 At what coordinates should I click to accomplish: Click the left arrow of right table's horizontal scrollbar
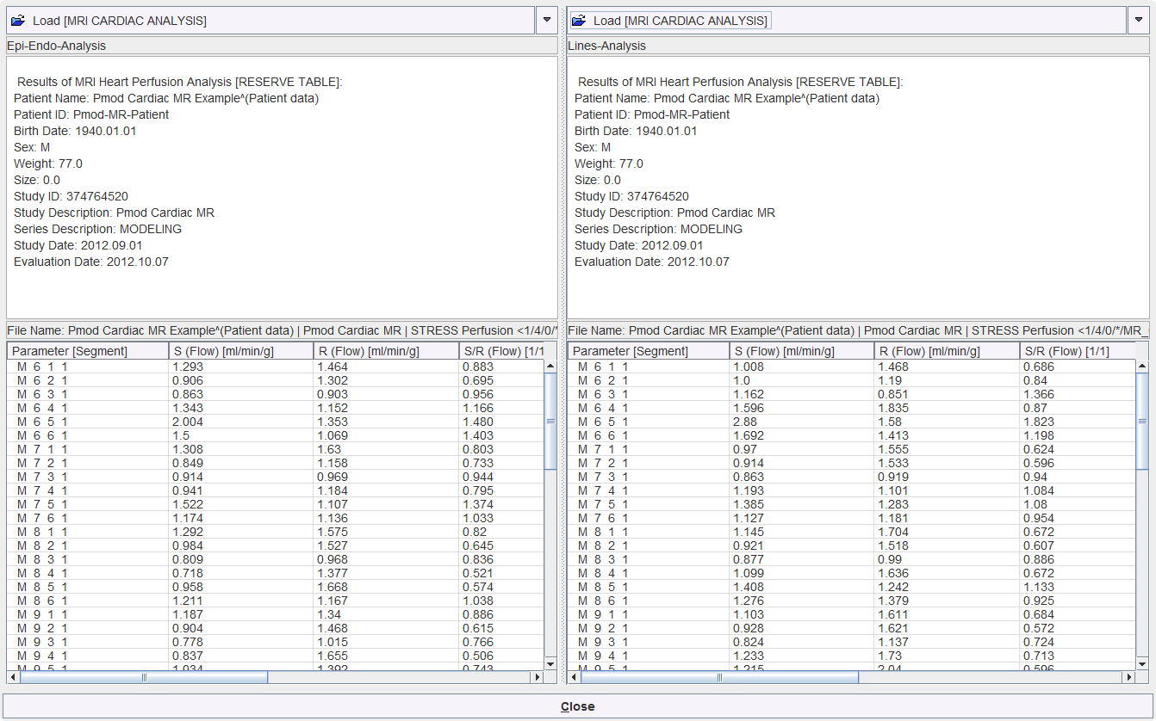point(575,677)
